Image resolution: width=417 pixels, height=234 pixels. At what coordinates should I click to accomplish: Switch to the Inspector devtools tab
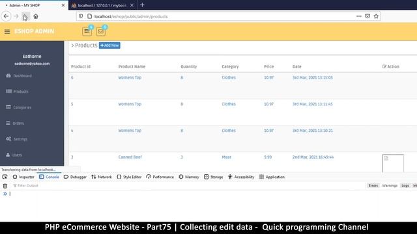click(23, 177)
